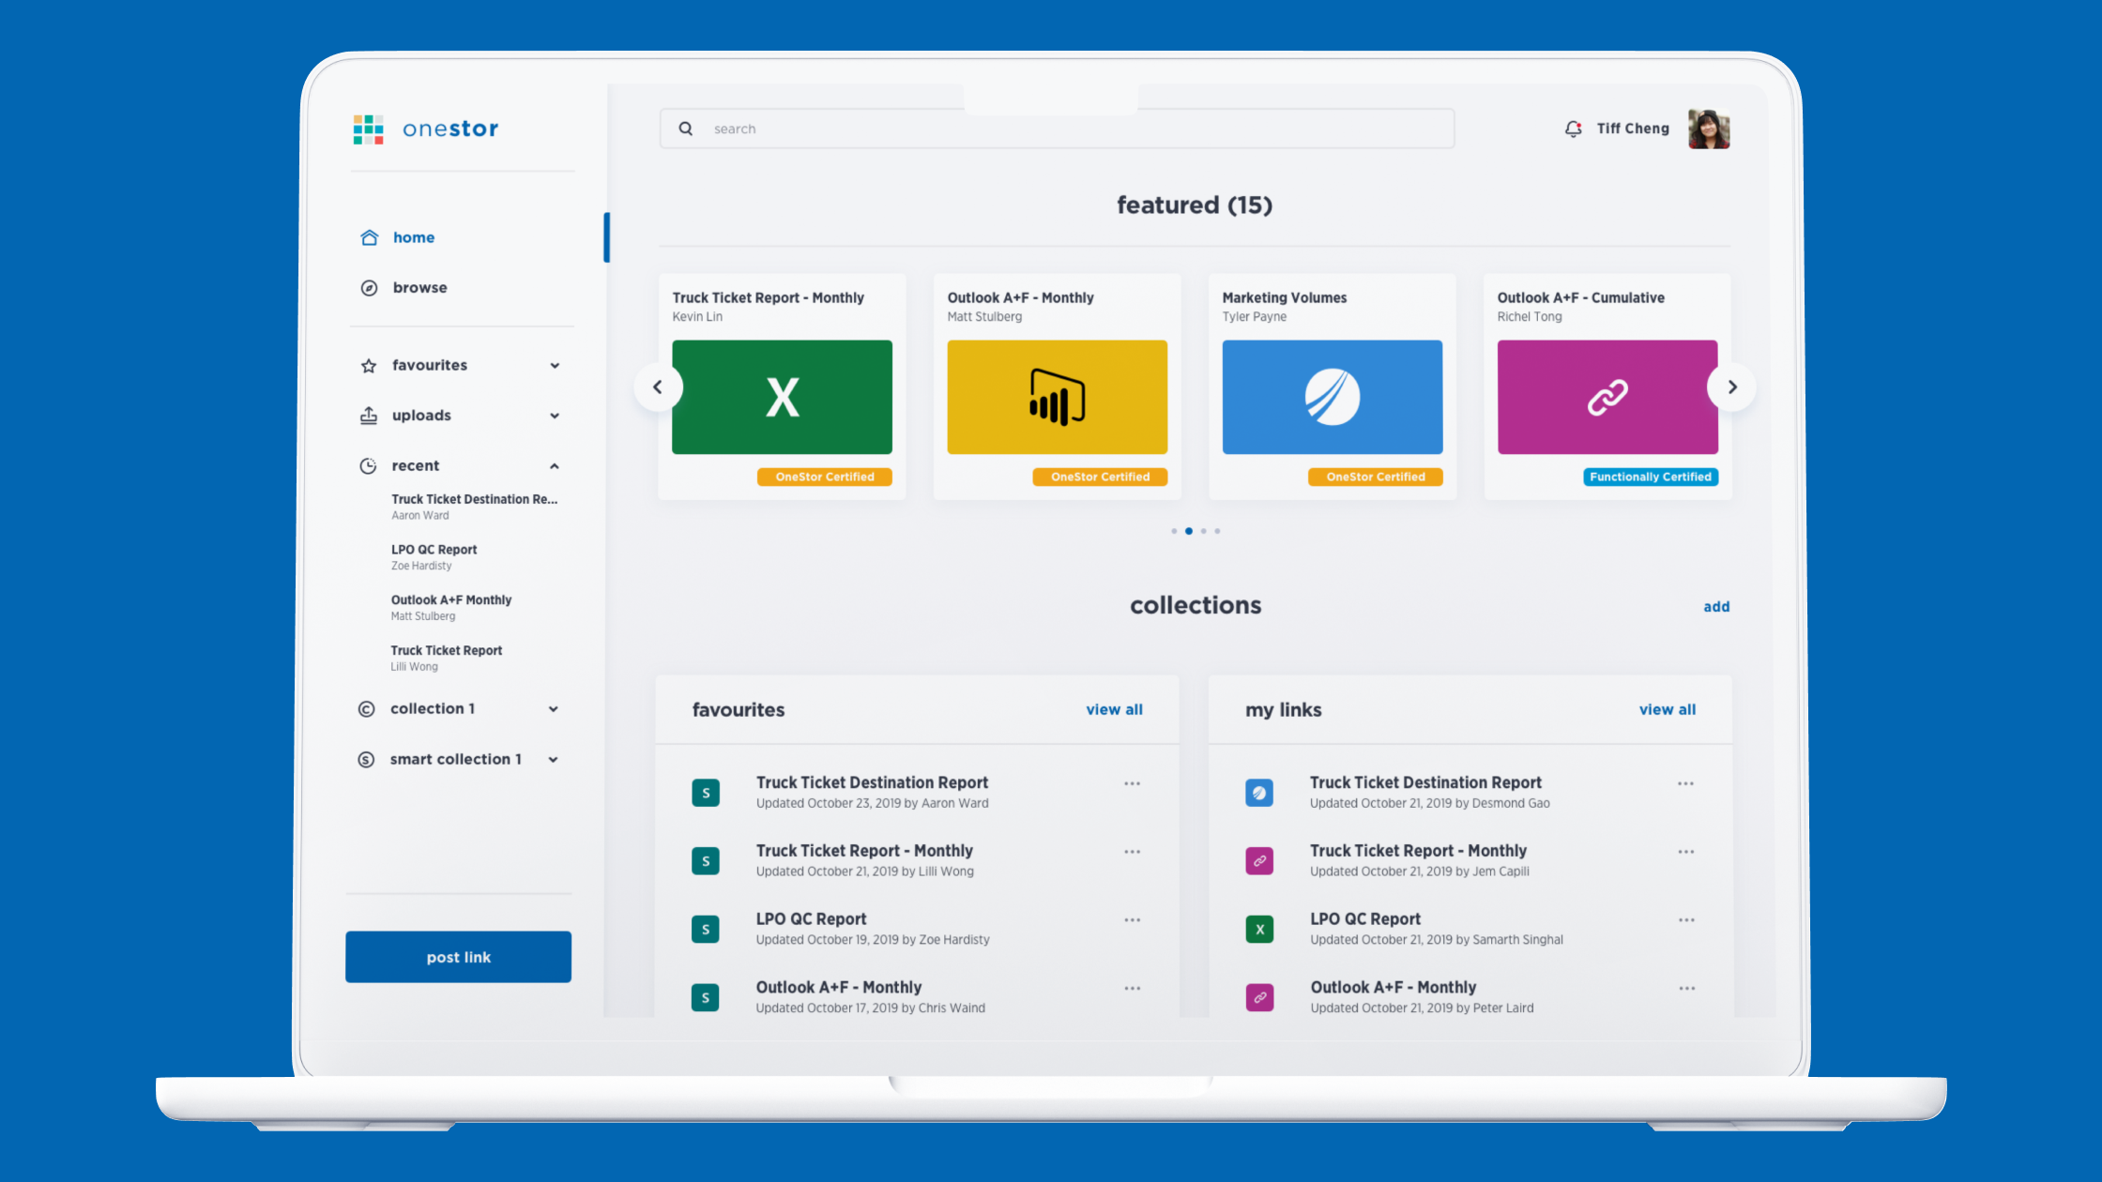The height and width of the screenshot is (1182, 2102).
Task: Click the post link button
Action: pyautogui.click(x=458, y=957)
